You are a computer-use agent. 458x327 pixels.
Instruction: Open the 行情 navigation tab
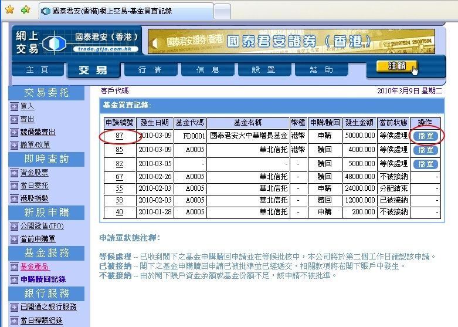tap(150, 70)
